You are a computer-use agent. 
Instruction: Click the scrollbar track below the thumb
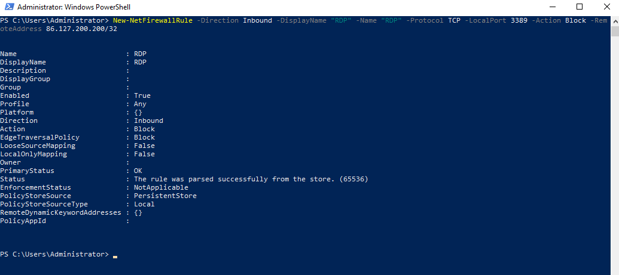point(615,154)
